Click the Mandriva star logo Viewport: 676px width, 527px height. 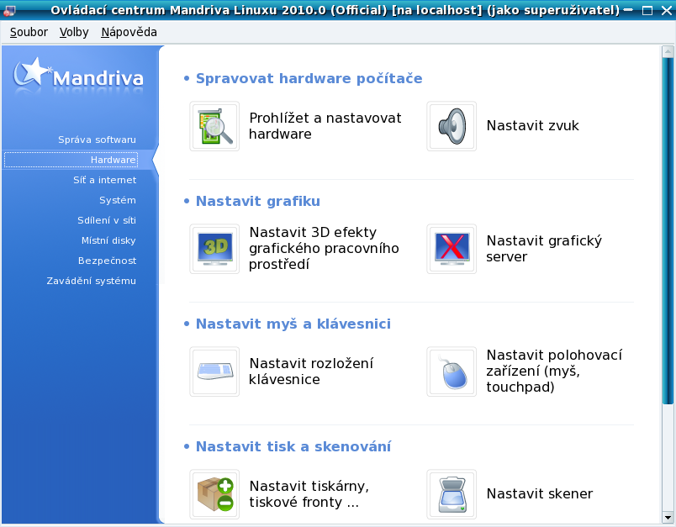(78, 74)
